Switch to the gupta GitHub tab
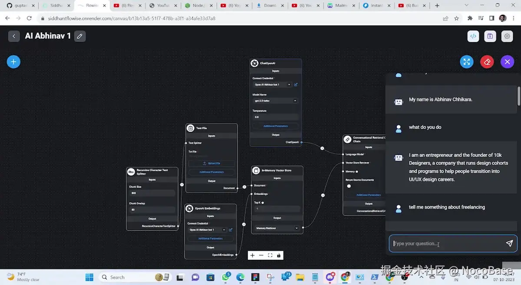The height and width of the screenshot is (285, 521). click(x=20, y=6)
